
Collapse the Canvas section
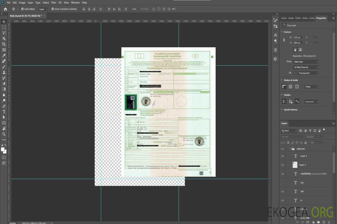pos(282,32)
